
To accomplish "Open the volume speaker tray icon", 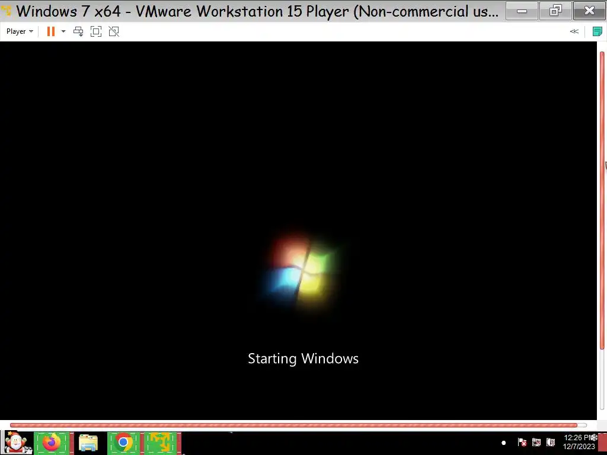I will point(551,442).
